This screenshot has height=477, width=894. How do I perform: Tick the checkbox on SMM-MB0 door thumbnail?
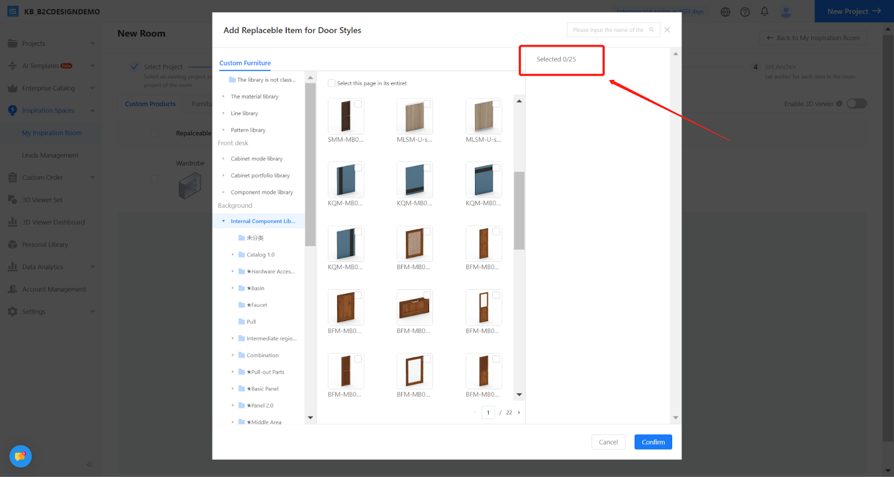(358, 104)
